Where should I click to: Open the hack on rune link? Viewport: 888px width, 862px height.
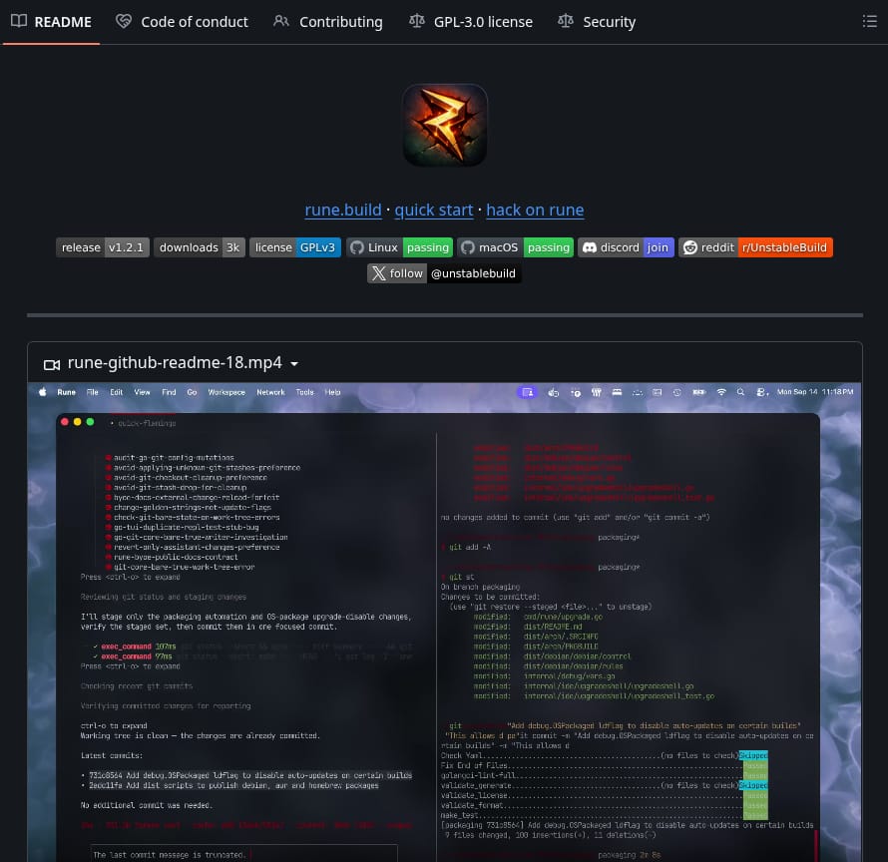tap(535, 211)
